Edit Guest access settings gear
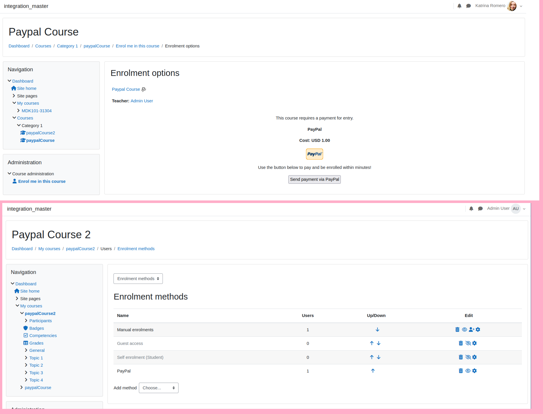This screenshot has height=414, width=543. point(475,343)
